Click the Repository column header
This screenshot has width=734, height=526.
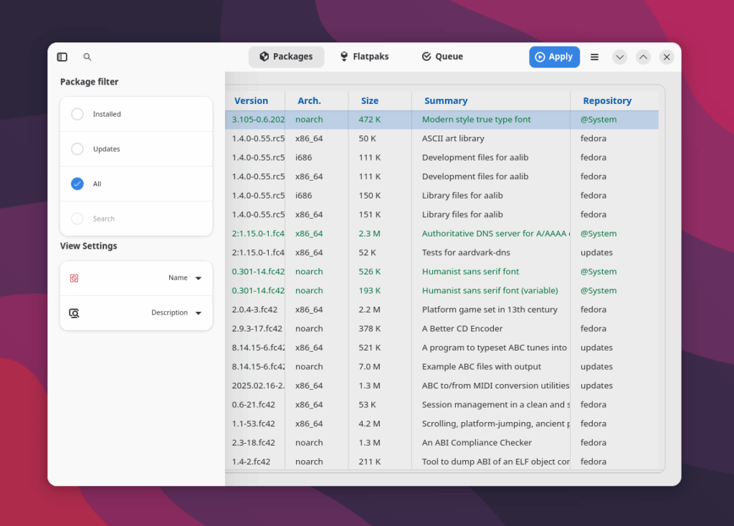click(x=607, y=101)
